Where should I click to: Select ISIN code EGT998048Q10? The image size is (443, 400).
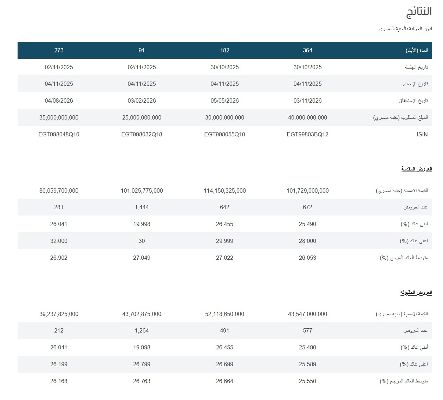(59, 134)
